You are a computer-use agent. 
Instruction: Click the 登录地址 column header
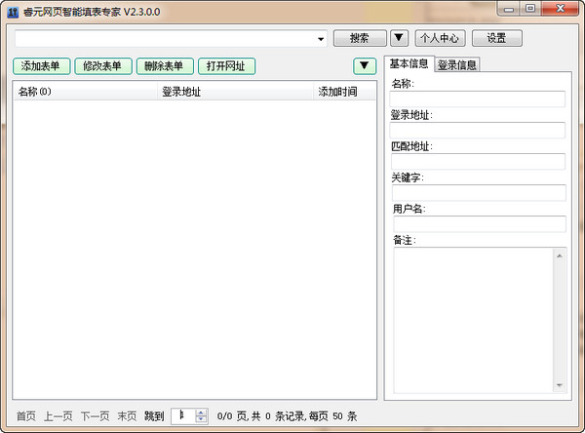pyautogui.click(x=181, y=92)
